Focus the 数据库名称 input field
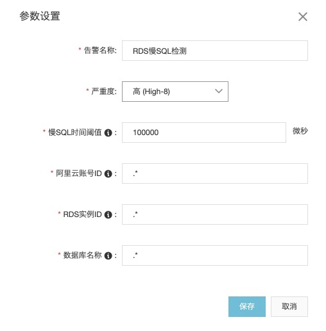 click(215, 255)
